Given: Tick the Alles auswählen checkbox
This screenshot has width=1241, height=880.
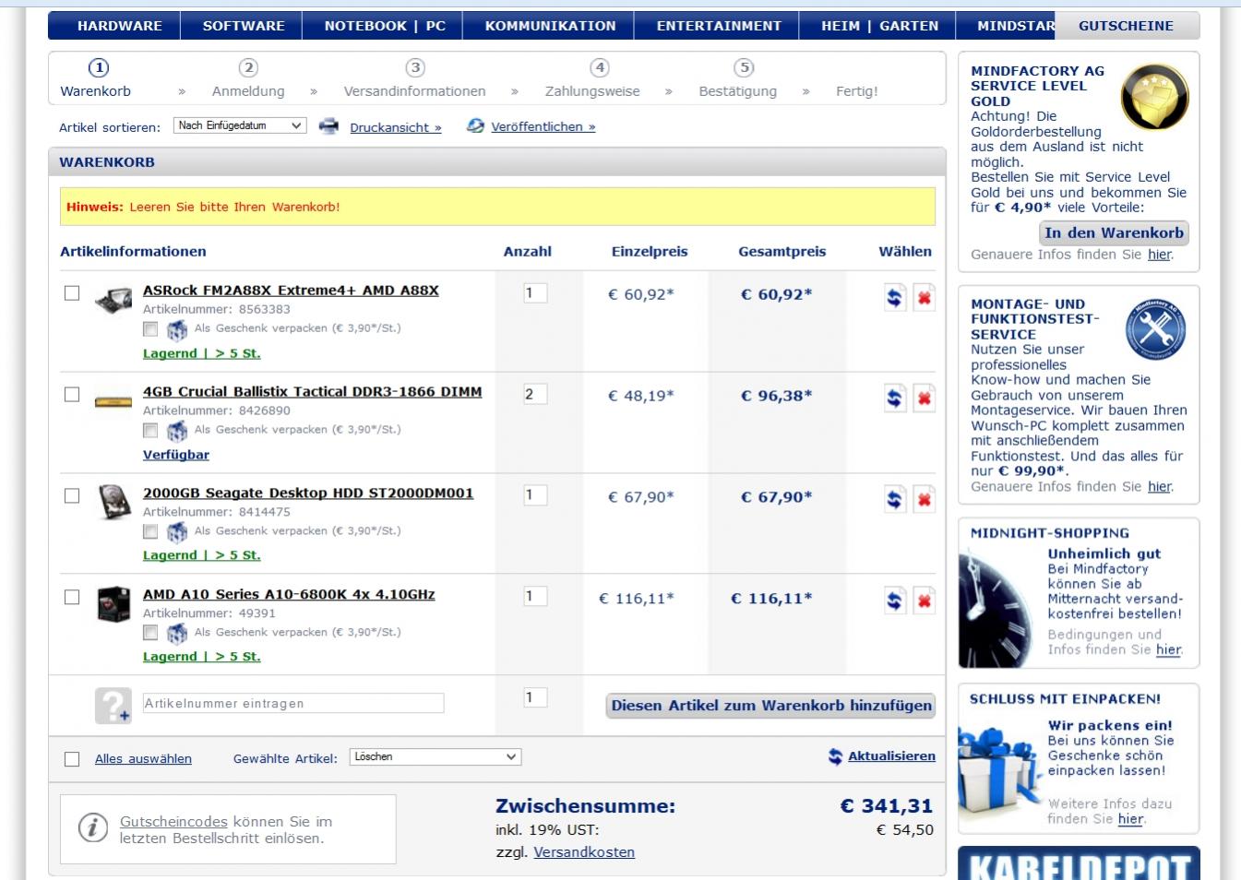Looking at the screenshot, I should click(72, 759).
